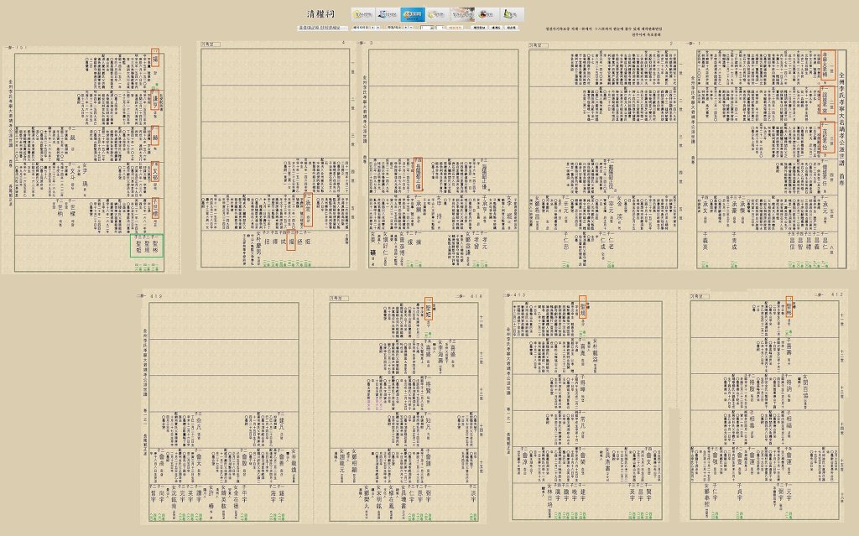Click the 清權祠 site title

click(321, 13)
